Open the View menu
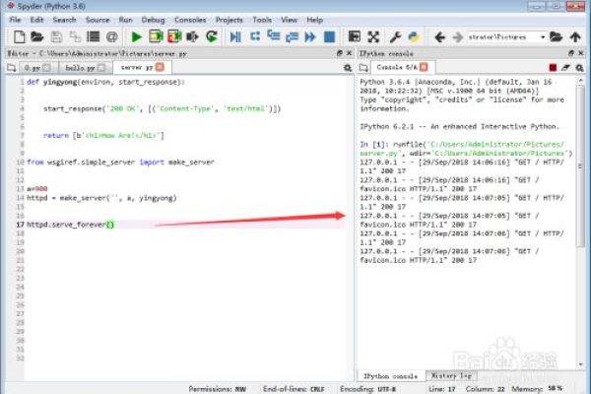This screenshot has width=591, height=394. click(289, 20)
